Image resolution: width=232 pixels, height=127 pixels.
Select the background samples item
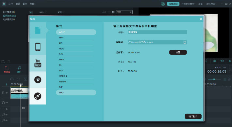[x=9, y=16]
